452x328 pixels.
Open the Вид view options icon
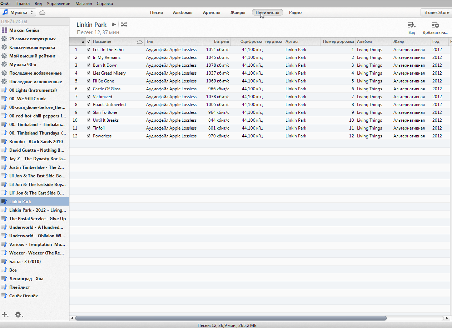(x=412, y=25)
